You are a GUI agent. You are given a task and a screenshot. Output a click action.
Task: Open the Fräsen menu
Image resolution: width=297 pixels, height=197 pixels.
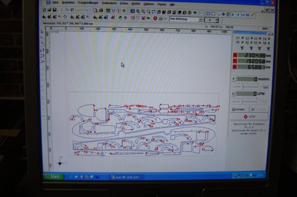point(124,3)
